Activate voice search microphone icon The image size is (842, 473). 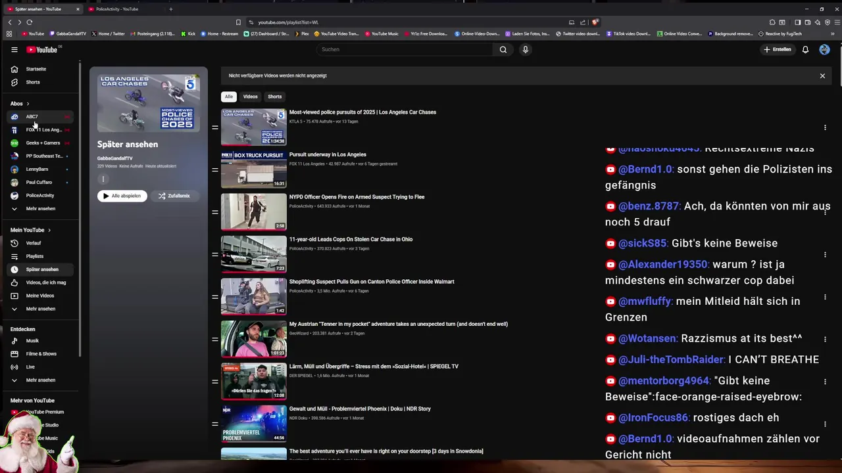(x=525, y=49)
